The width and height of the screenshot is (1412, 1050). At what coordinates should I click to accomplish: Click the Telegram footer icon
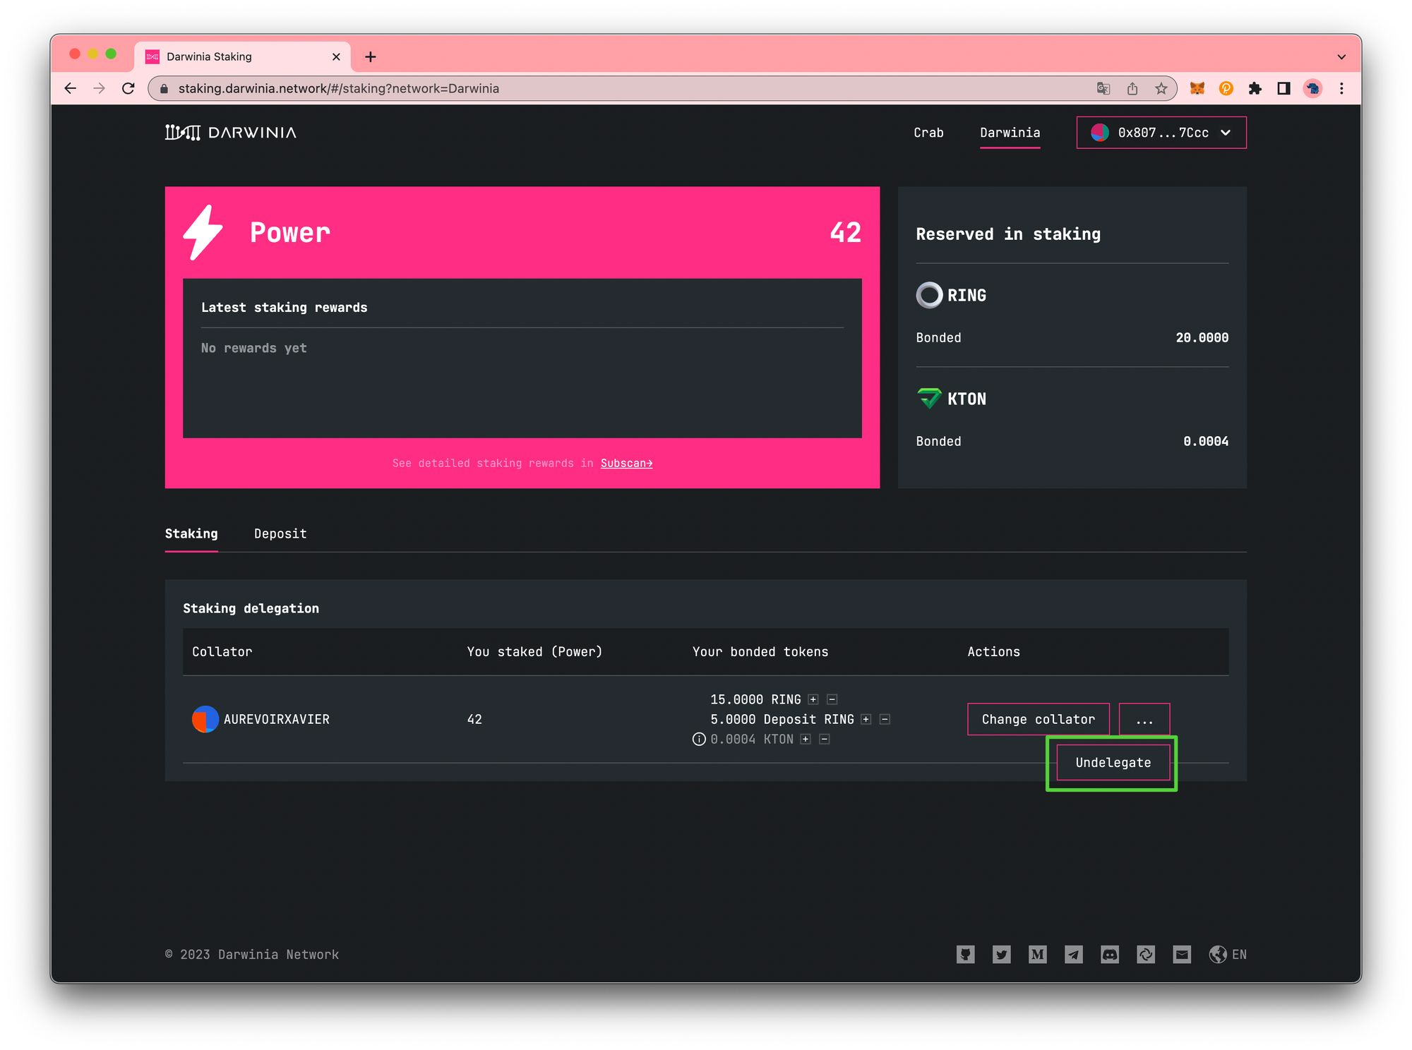[1073, 954]
